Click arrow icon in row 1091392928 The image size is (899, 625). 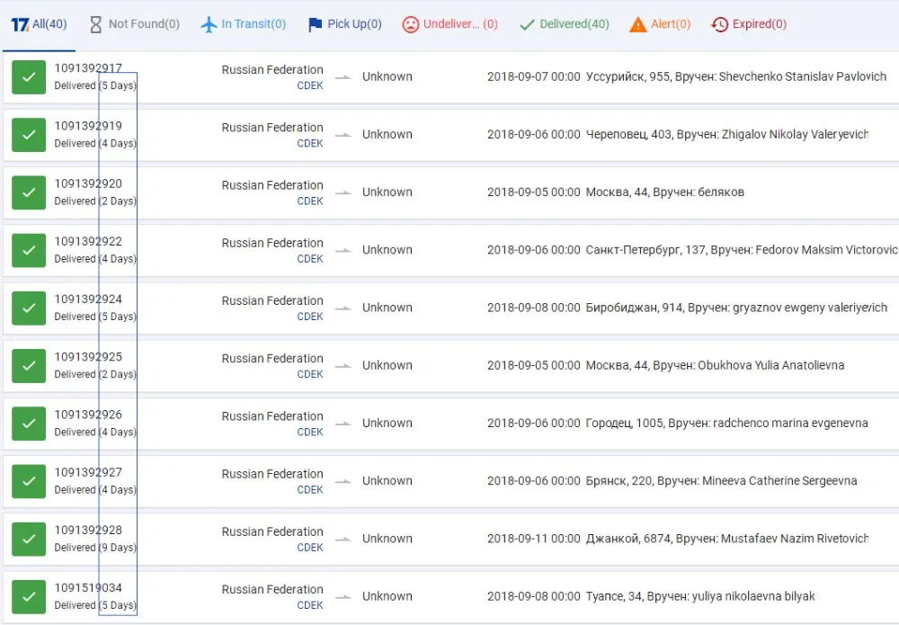[343, 539]
